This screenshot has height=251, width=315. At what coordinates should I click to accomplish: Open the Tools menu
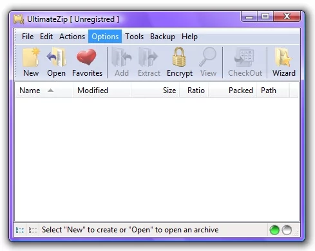click(x=135, y=37)
